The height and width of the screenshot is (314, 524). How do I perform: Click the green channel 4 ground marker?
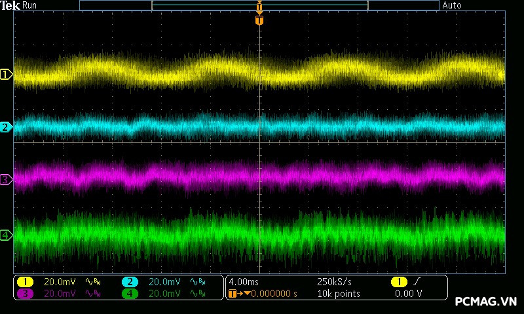click(6, 235)
